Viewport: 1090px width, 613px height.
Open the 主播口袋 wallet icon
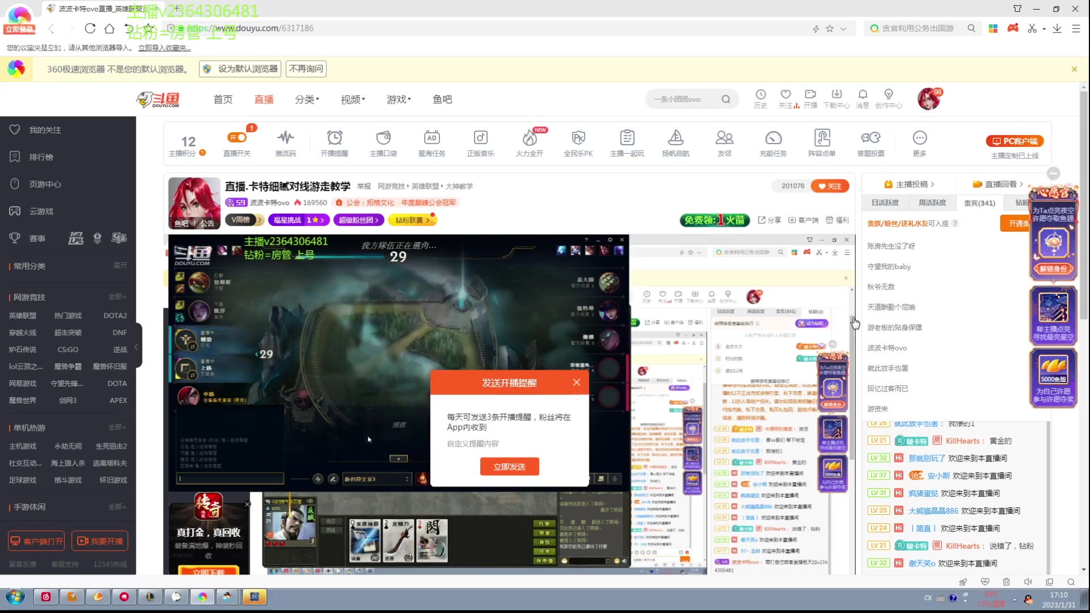pos(383,144)
